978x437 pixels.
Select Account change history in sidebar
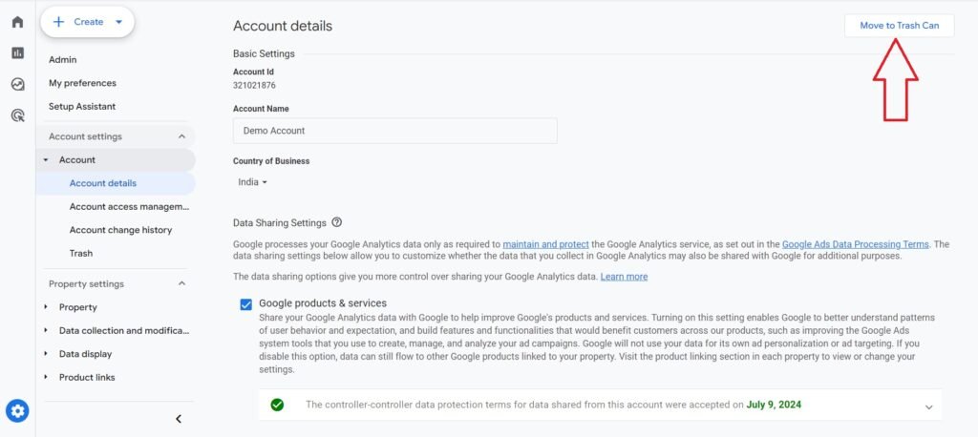pyautogui.click(x=120, y=230)
